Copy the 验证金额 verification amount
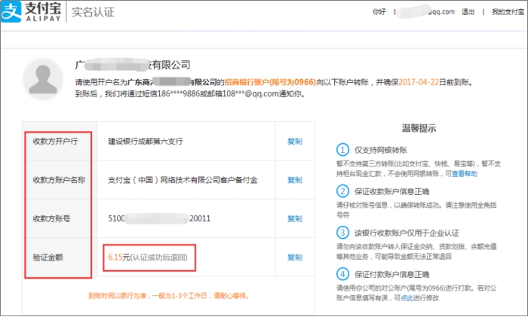Screen dimensions: 528x317 pyautogui.click(x=294, y=258)
